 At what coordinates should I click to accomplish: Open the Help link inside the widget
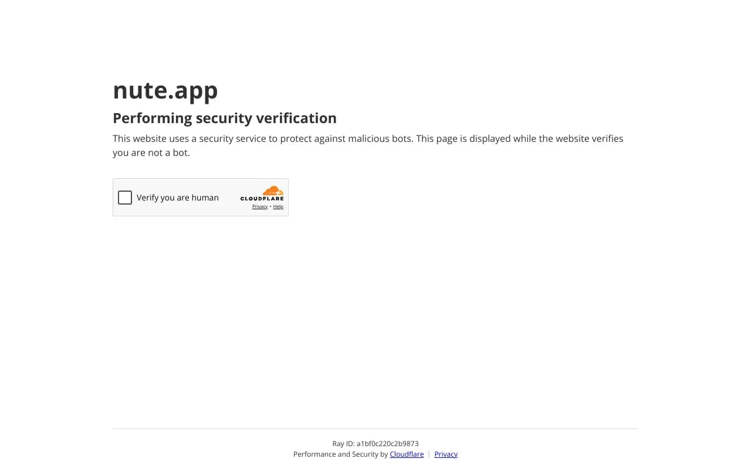[278, 206]
